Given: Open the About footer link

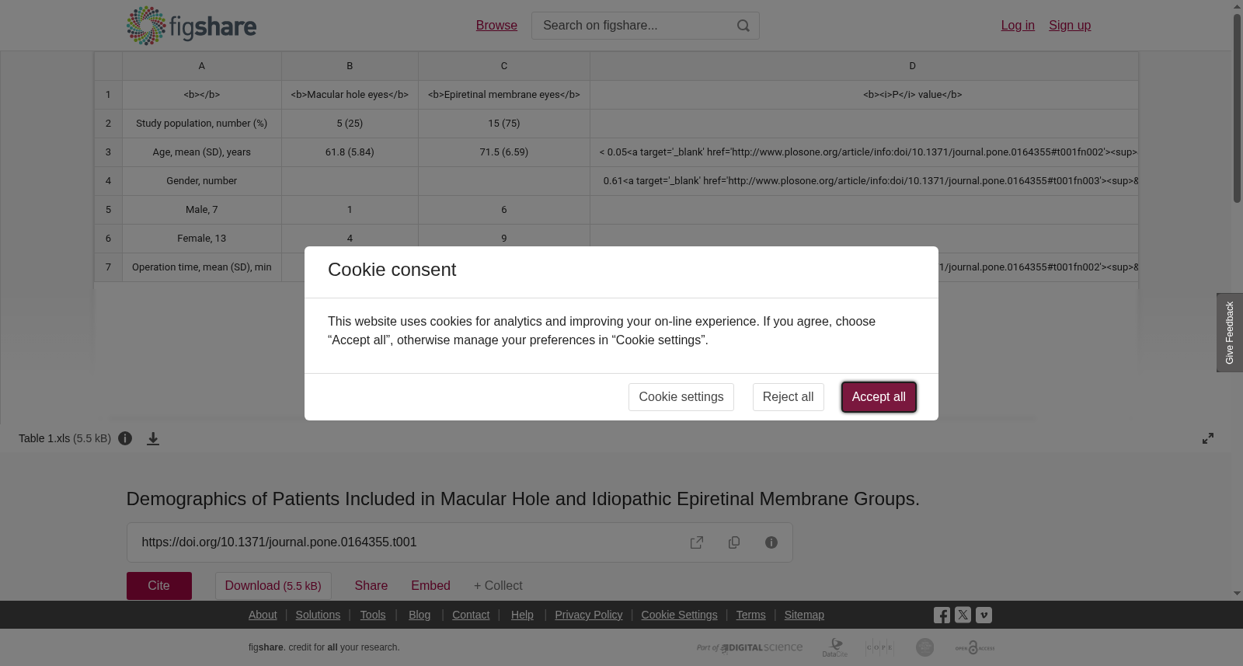Looking at the screenshot, I should coord(263,615).
